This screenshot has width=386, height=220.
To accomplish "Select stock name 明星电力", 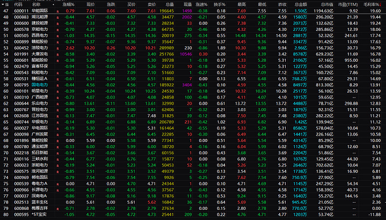I will pos(40,91).
